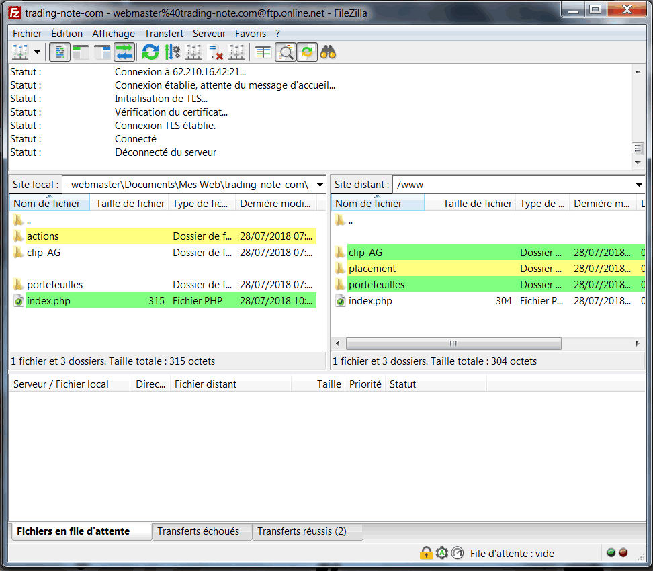Open the Affichage menu
Screen dimensions: 653x571
(x=114, y=34)
